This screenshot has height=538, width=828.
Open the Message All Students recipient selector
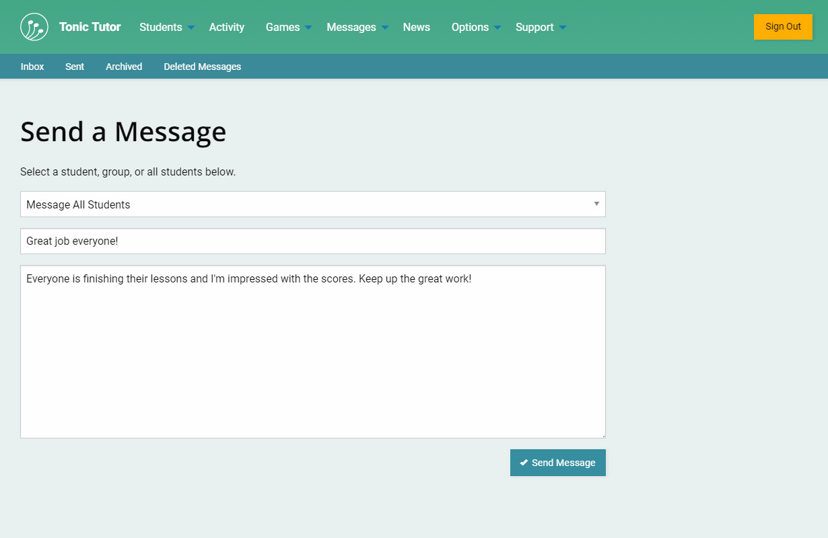coord(312,204)
